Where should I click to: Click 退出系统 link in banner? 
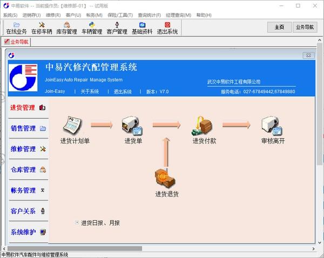click(123, 92)
